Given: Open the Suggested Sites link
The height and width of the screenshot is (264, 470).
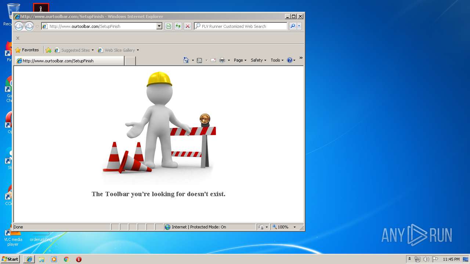Looking at the screenshot, I should click(74, 50).
